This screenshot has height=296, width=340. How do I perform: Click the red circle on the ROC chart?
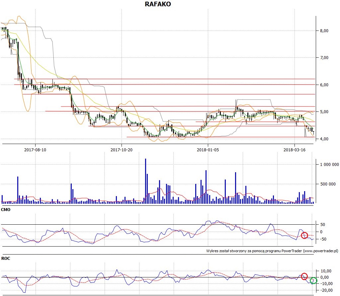[304, 276]
